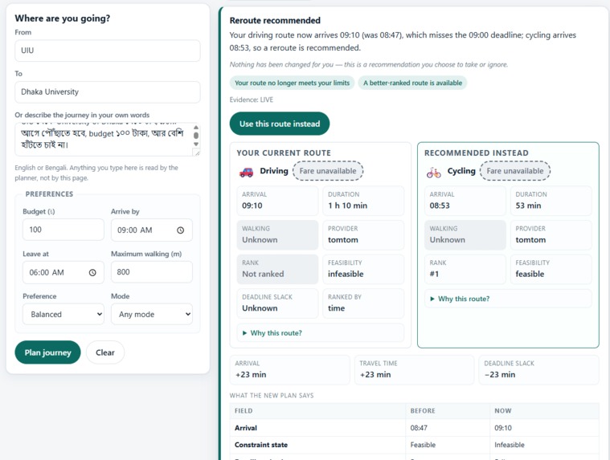Click the duration value 53 min

point(528,206)
